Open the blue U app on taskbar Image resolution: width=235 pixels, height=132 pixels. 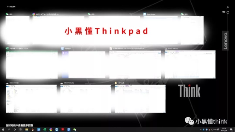coord(39,130)
